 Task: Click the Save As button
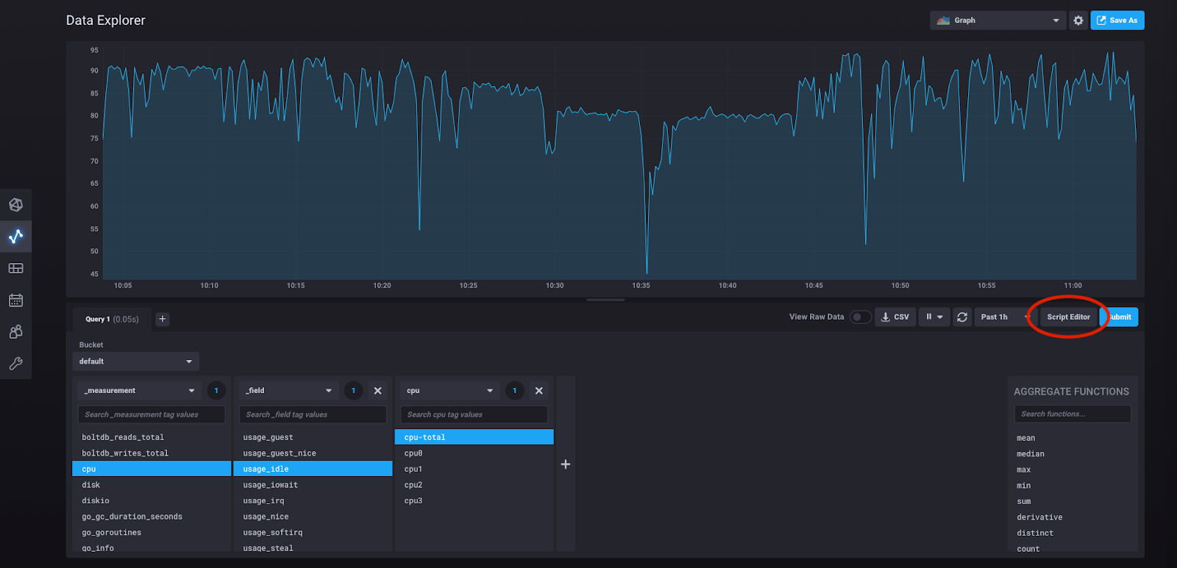pyautogui.click(x=1117, y=21)
